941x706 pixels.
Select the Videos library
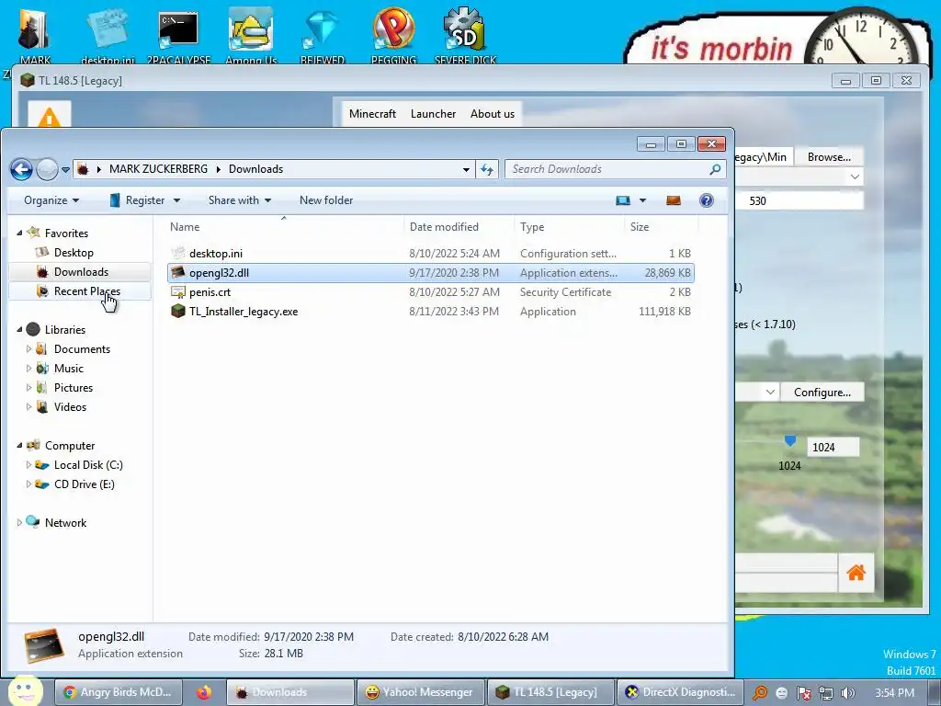point(70,407)
